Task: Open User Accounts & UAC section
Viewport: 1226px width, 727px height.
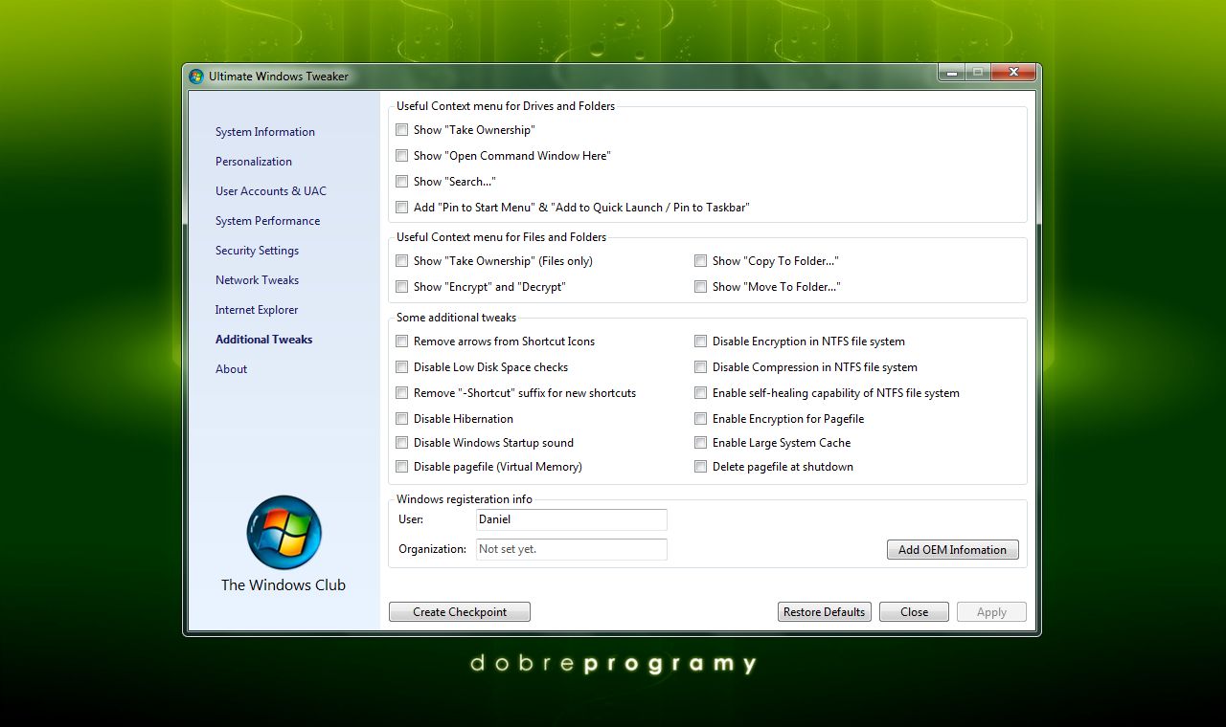Action: 271,191
